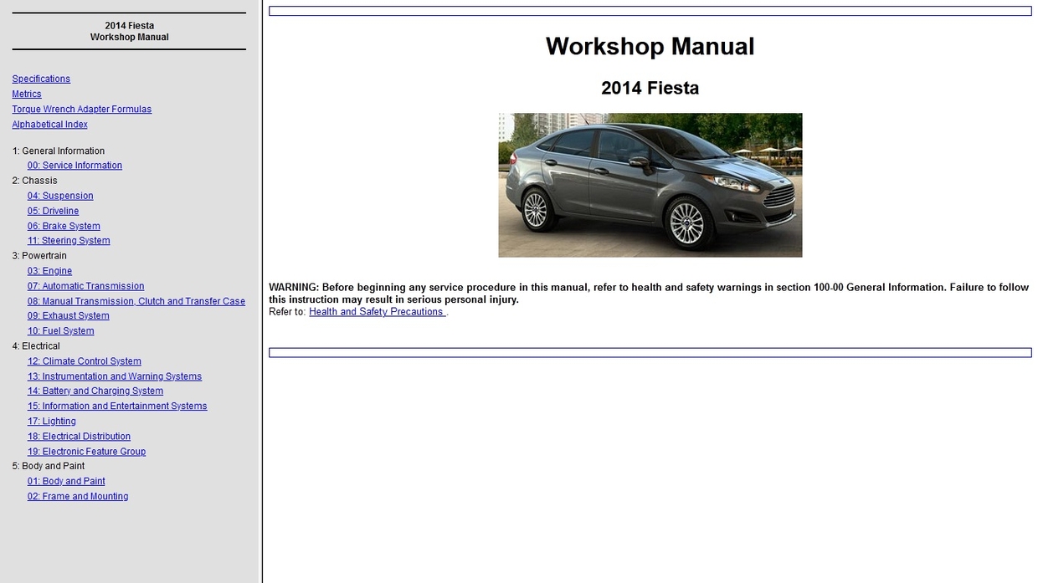This screenshot has width=1038, height=583.
Task: Select the Suspension section
Action: [59, 195]
